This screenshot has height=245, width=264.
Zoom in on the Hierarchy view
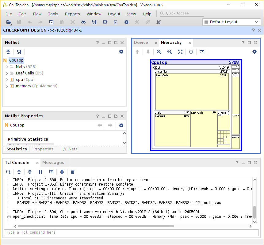pos(159,52)
